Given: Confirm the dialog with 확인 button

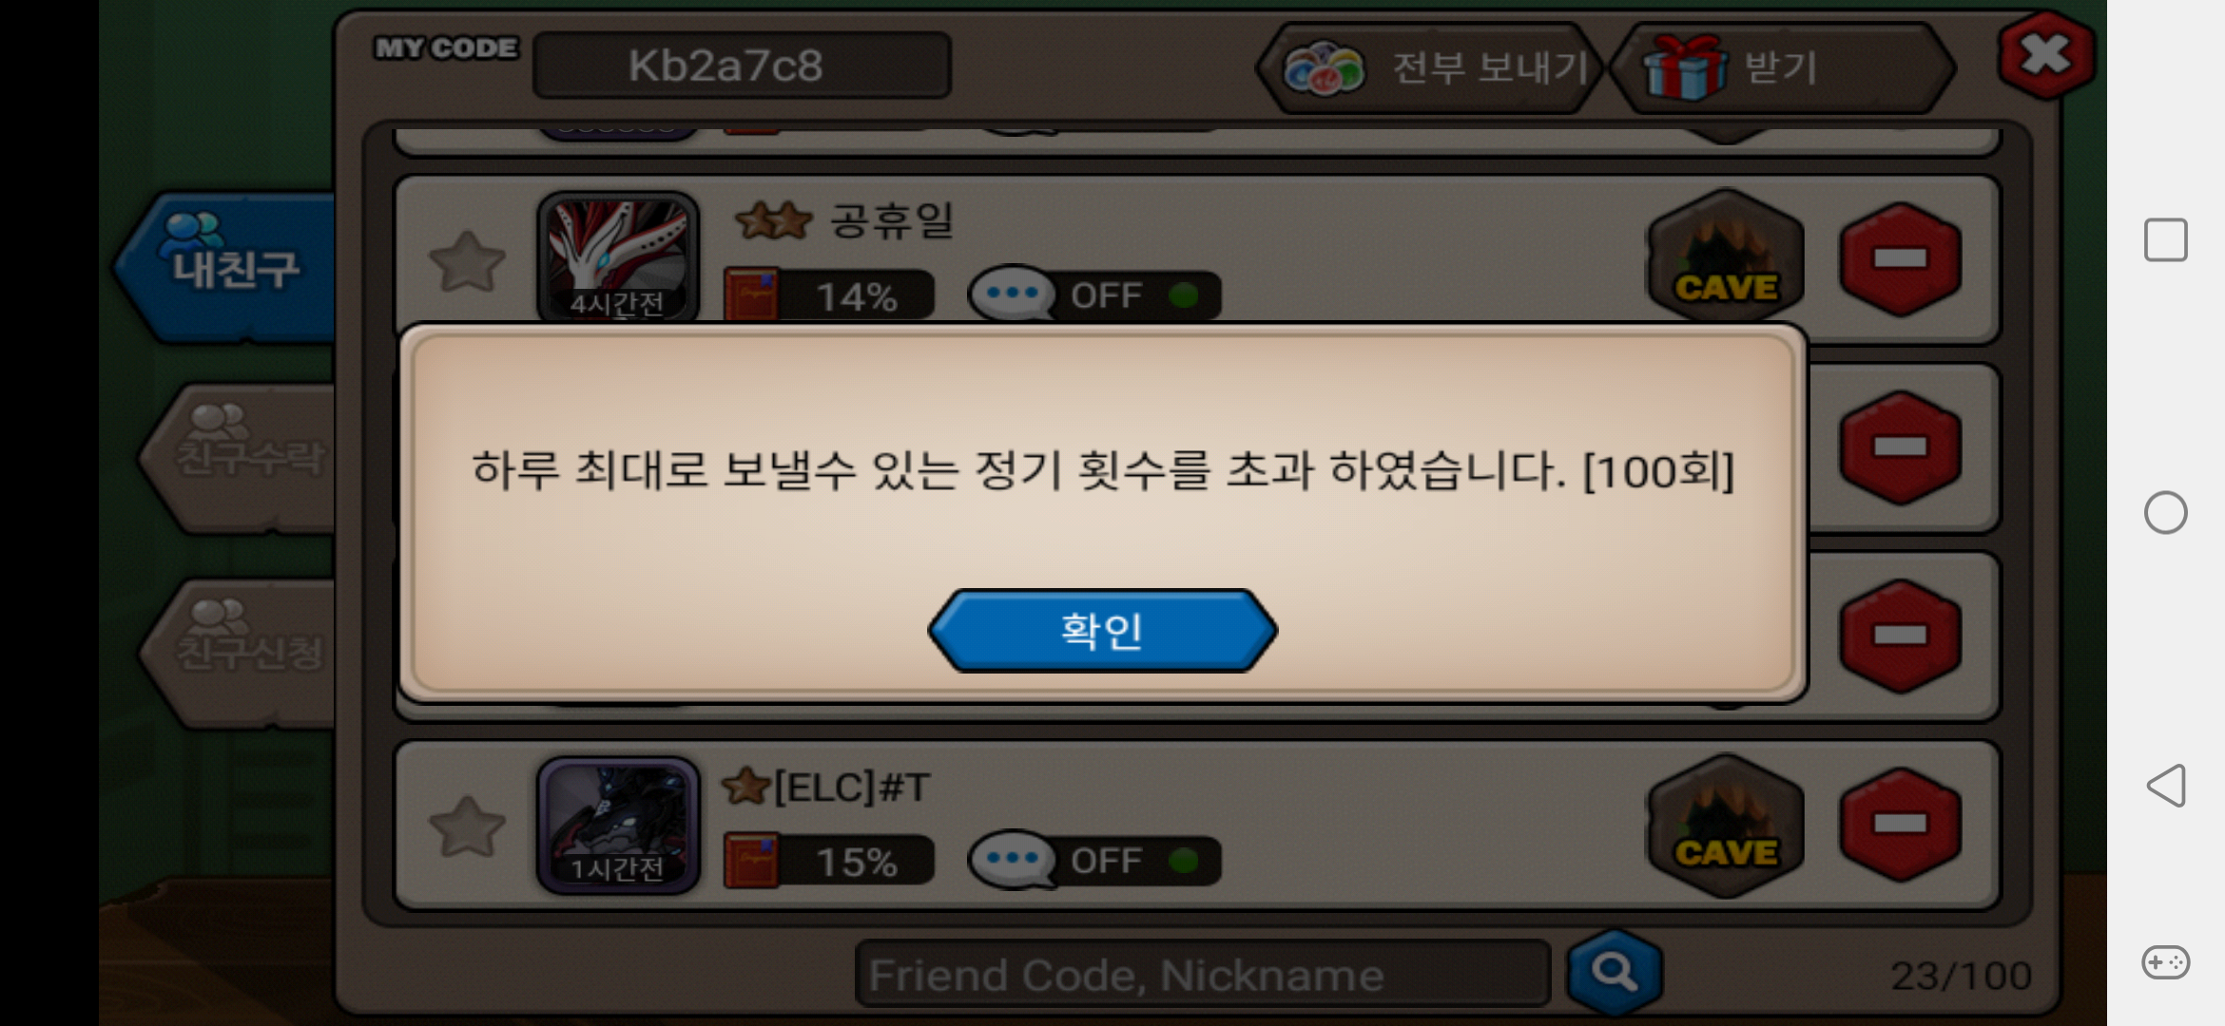Looking at the screenshot, I should tap(1102, 631).
